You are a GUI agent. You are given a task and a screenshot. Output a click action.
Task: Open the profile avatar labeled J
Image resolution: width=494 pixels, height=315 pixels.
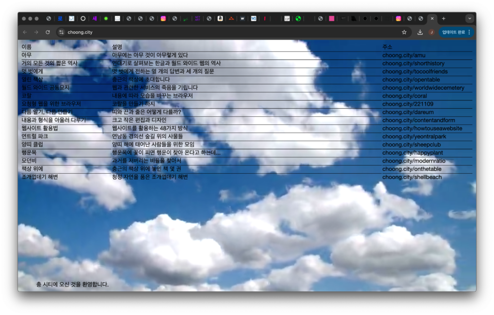coord(431,32)
